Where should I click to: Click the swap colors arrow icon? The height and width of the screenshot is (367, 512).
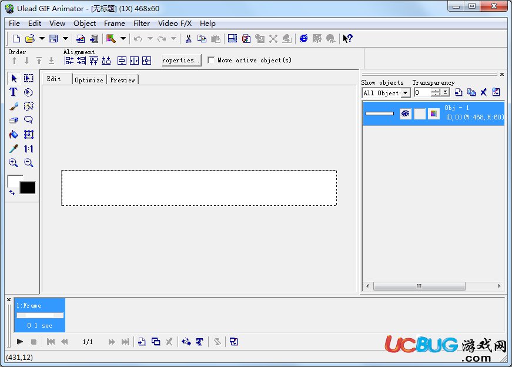[x=12, y=192]
